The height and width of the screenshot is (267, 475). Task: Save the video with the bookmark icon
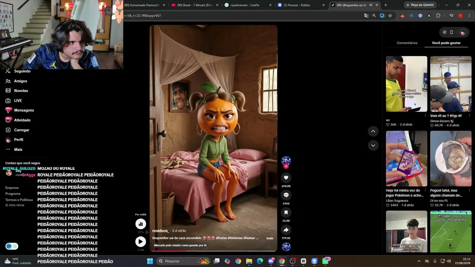click(x=286, y=212)
